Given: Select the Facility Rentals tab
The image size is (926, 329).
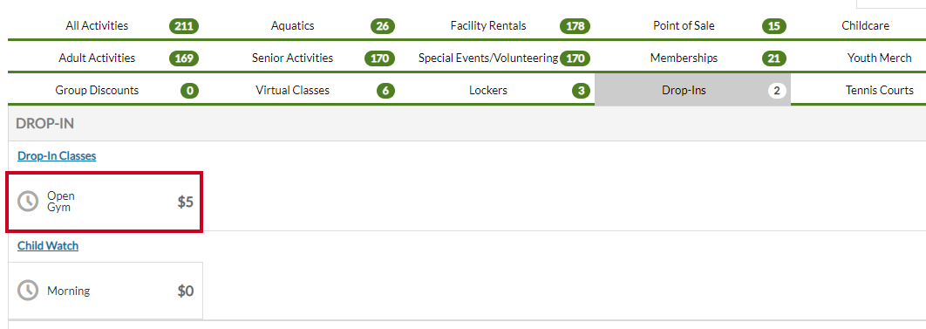Looking at the screenshot, I should (x=497, y=26).
